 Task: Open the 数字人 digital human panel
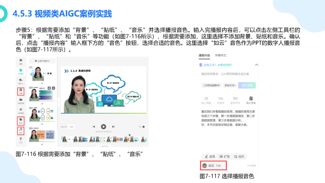21,81
